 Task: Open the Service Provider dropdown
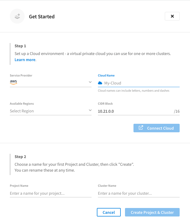pos(90,82)
